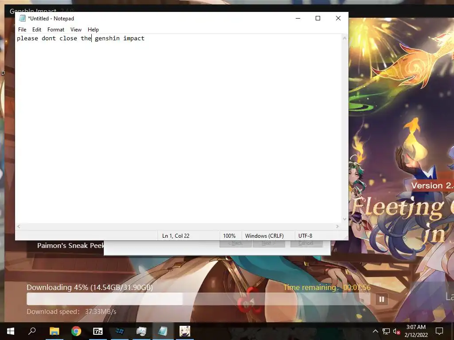Click the horizontal scrollbar right arrow in Notepad

click(x=337, y=226)
